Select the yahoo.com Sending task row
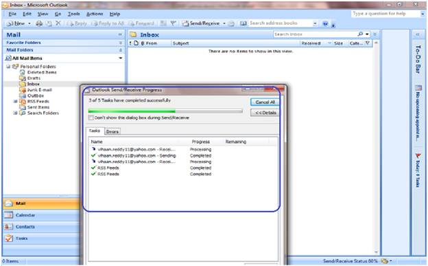Screen dimensions: 428x266 (152, 155)
